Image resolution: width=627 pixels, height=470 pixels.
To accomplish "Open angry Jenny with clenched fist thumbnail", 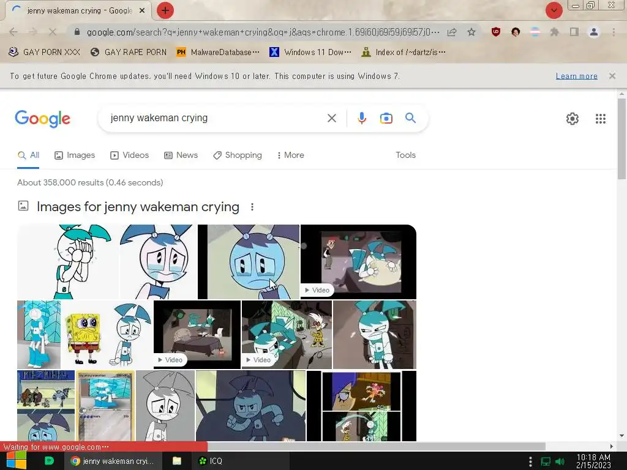I will pos(250,406).
